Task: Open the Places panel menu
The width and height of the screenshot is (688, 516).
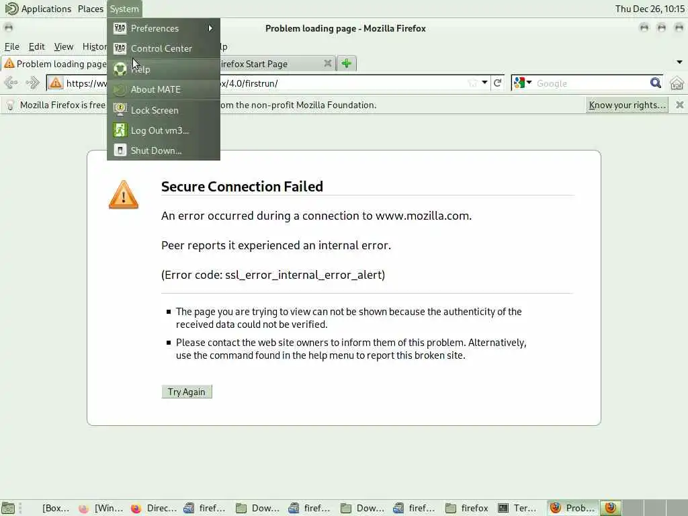Action: pyautogui.click(x=91, y=9)
